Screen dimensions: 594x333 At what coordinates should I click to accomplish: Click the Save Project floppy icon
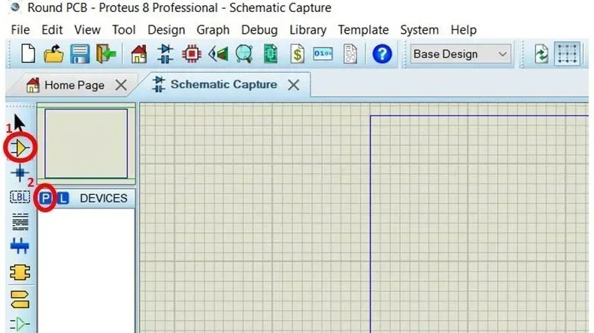click(80, 54)
